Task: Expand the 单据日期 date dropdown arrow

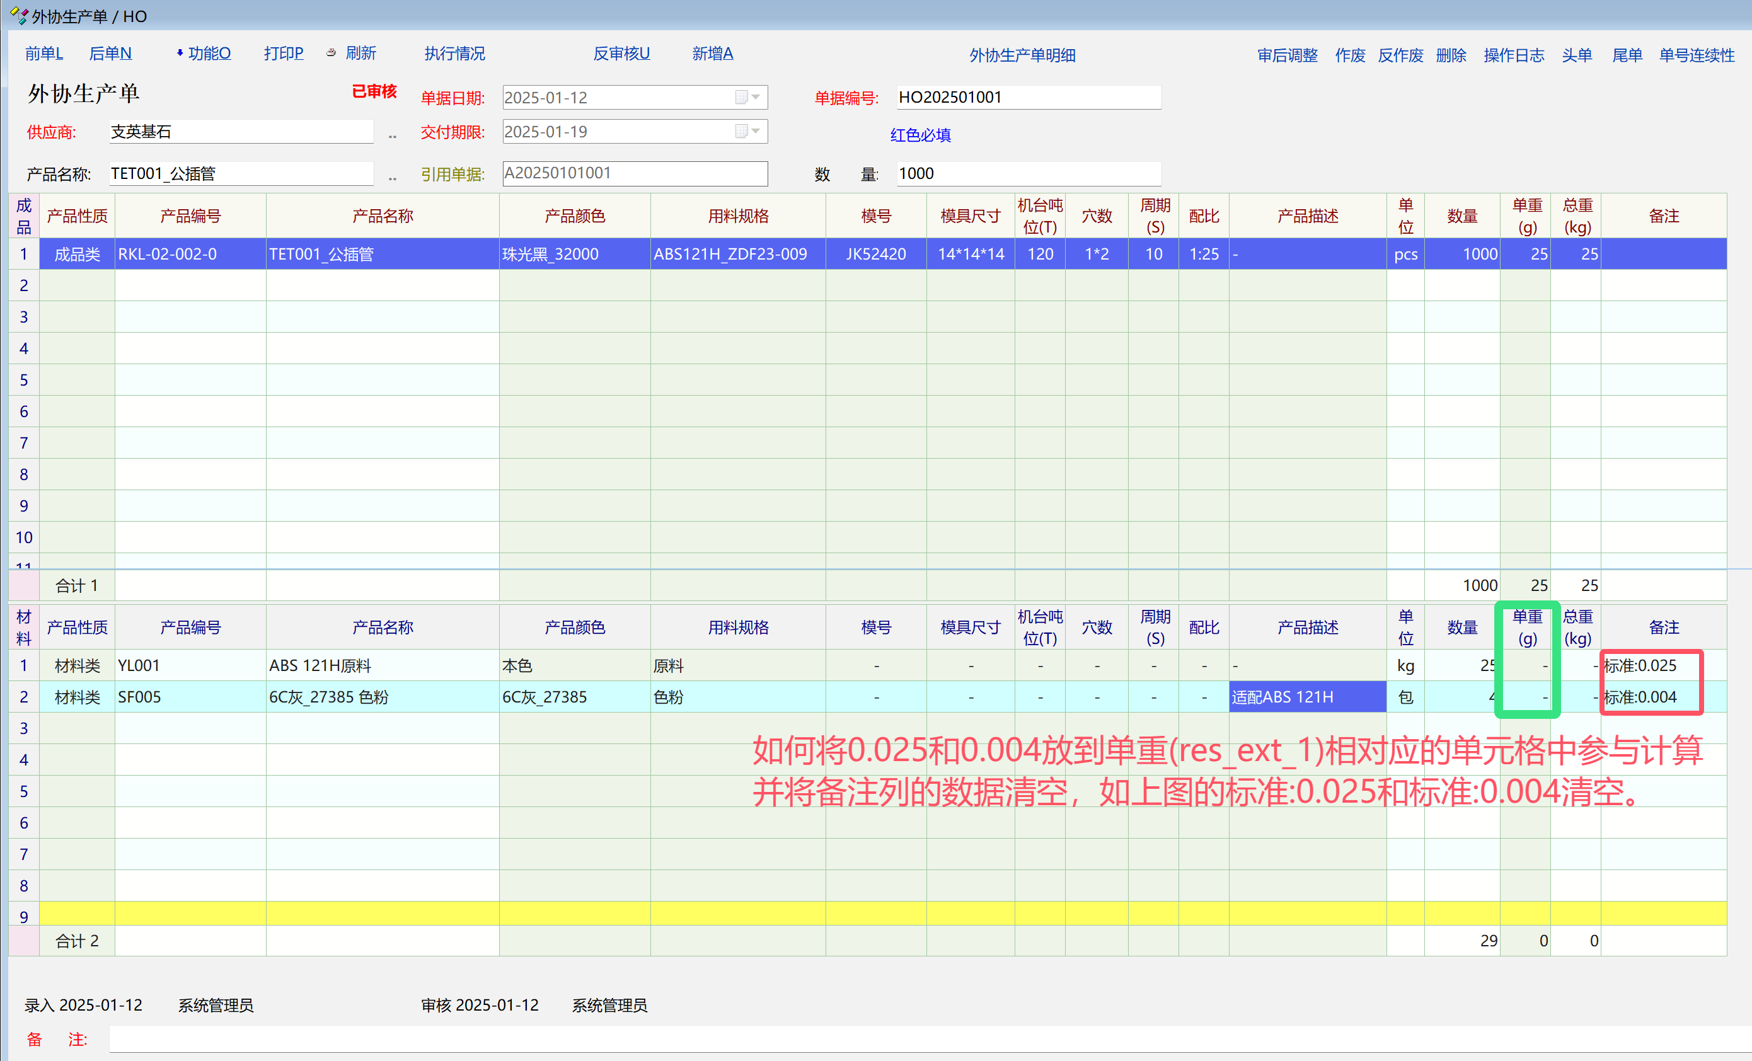Action: (756, 98)
